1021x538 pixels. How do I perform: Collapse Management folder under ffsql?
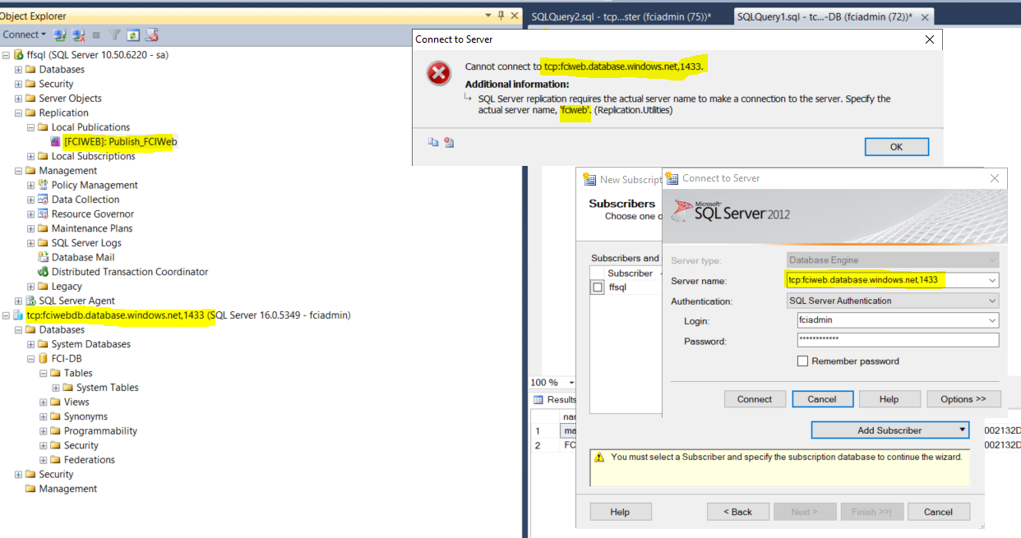18,171
